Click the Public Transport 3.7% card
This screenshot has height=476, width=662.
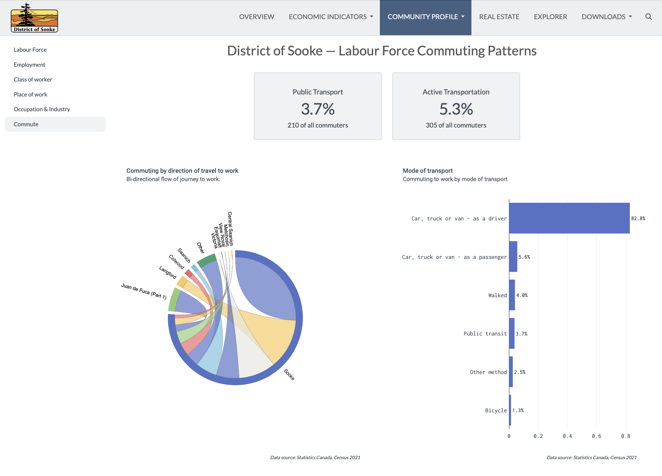tap(318, 106)
